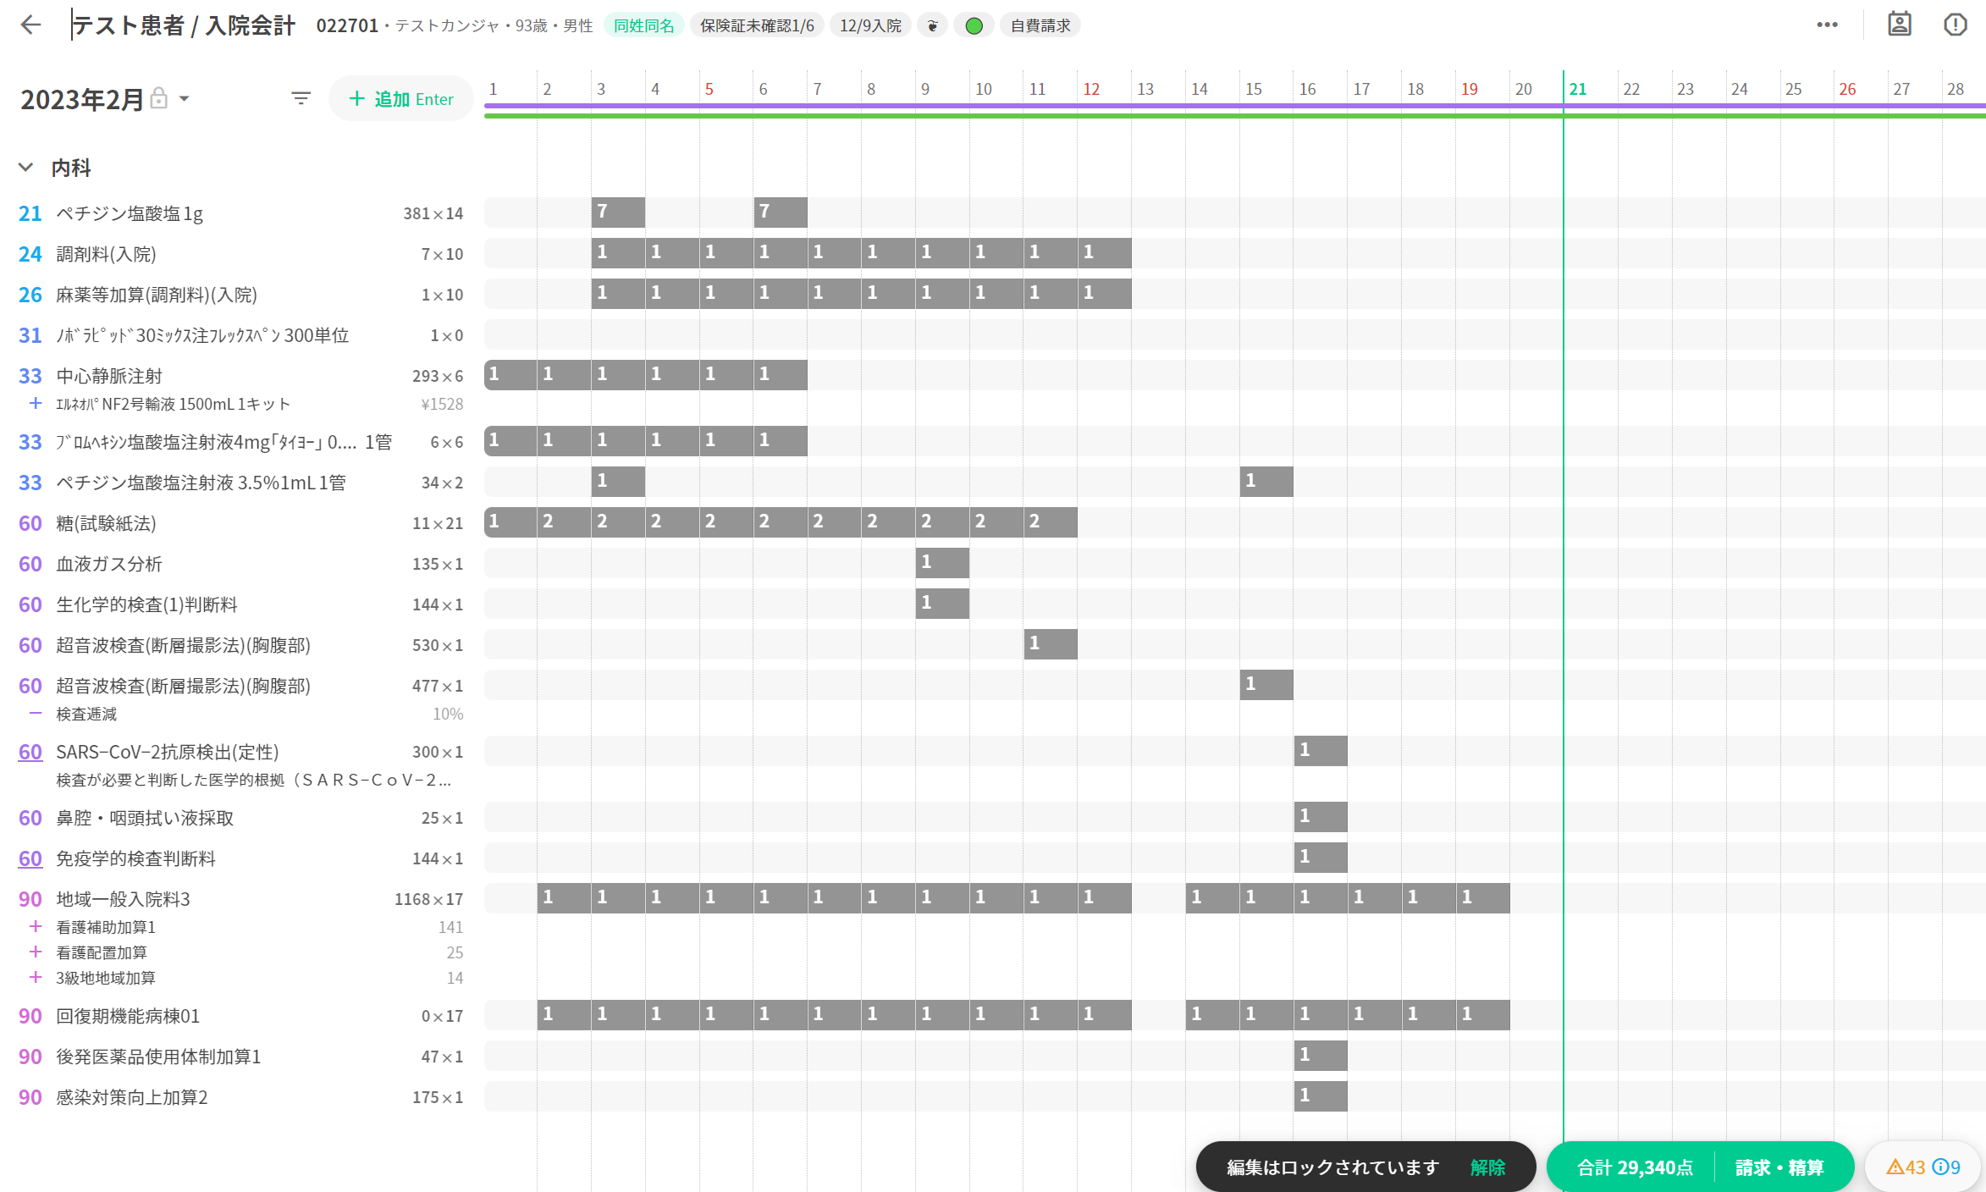Image resolution: width=1986 pixels, height=1192 pixels.
Task: Open the patient profile card icon
Action: click(x=1899, y=25)
